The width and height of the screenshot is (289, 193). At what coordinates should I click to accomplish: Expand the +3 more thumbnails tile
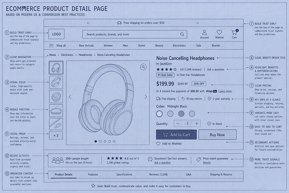[56, 135]
